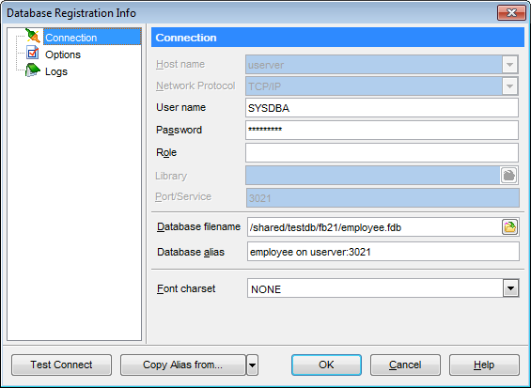Click the Connection plug icon in tree
This screenshot has height=388, width=531.
[33, 36]
